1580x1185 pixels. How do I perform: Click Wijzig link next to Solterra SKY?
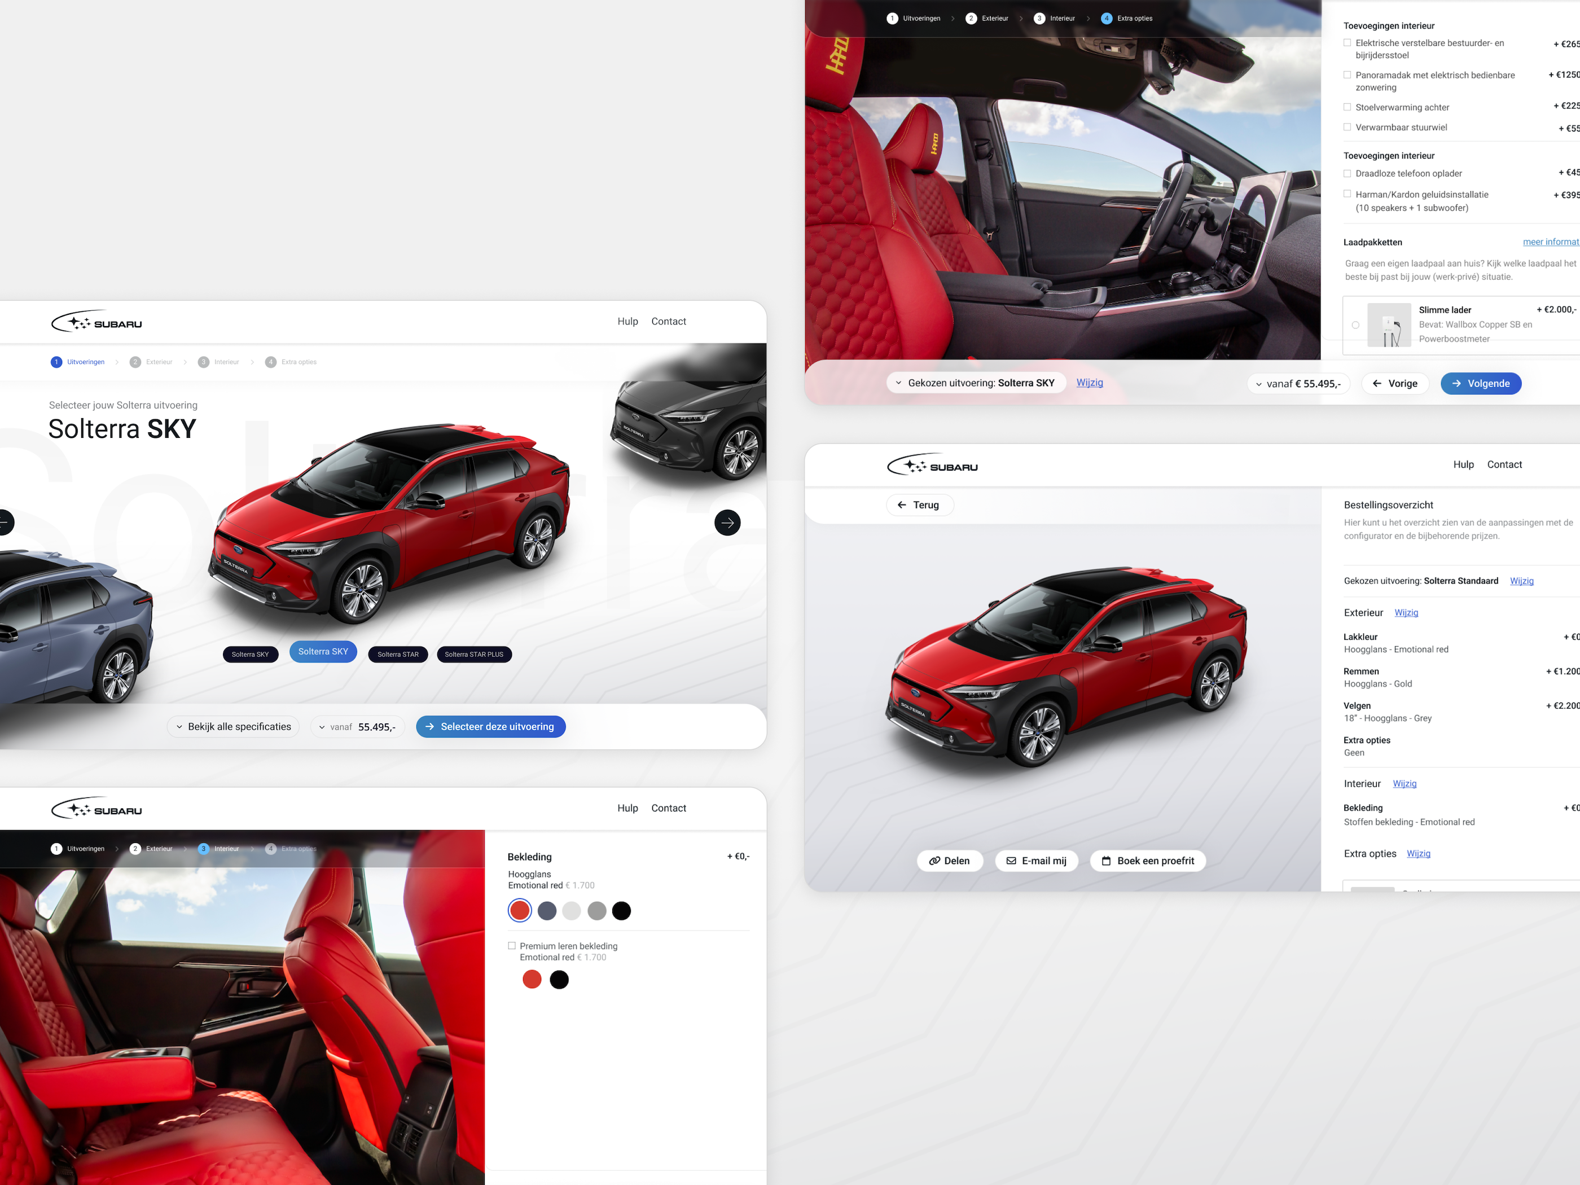[x=1089, y=383]
